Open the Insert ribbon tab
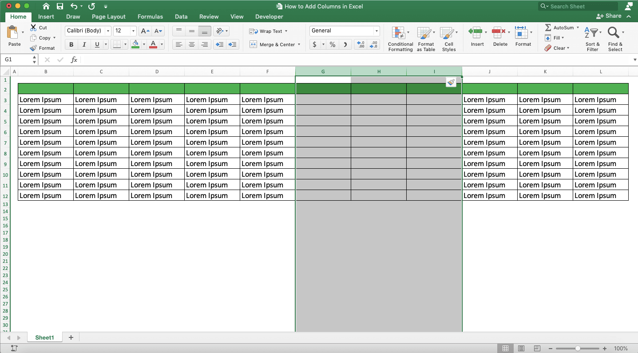The image size is (638, 353). [46, 16]
